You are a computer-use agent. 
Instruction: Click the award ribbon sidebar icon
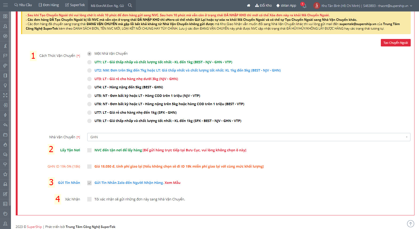tap(5, 184)
